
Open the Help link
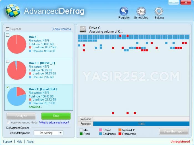[x=19, y=141]
